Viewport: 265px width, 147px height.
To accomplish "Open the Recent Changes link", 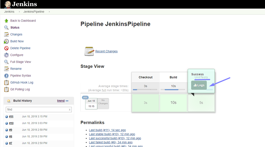I will (x=106, y=51).
